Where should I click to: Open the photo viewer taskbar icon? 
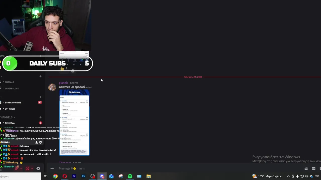[x=139, y=176]
